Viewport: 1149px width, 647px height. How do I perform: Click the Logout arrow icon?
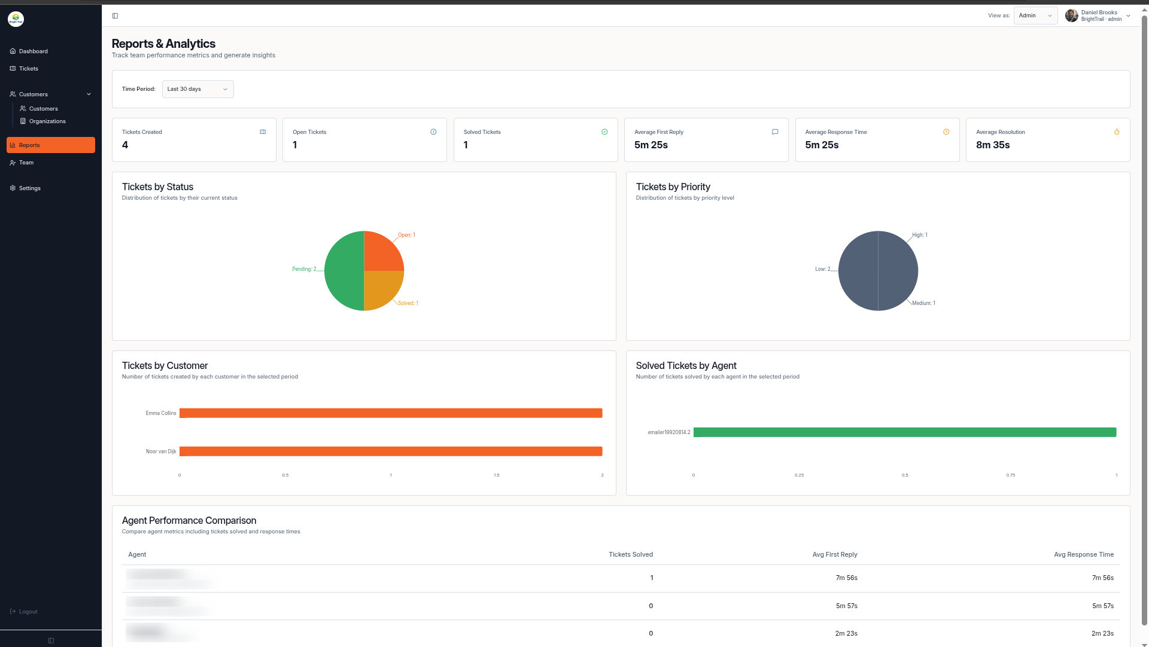click(x=13, y=612)
